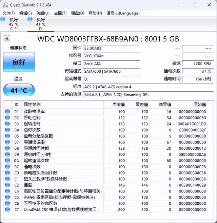Viewport: 217px width, 223px height.
Task: Click the blue health icon above D:
Action: 30,19
